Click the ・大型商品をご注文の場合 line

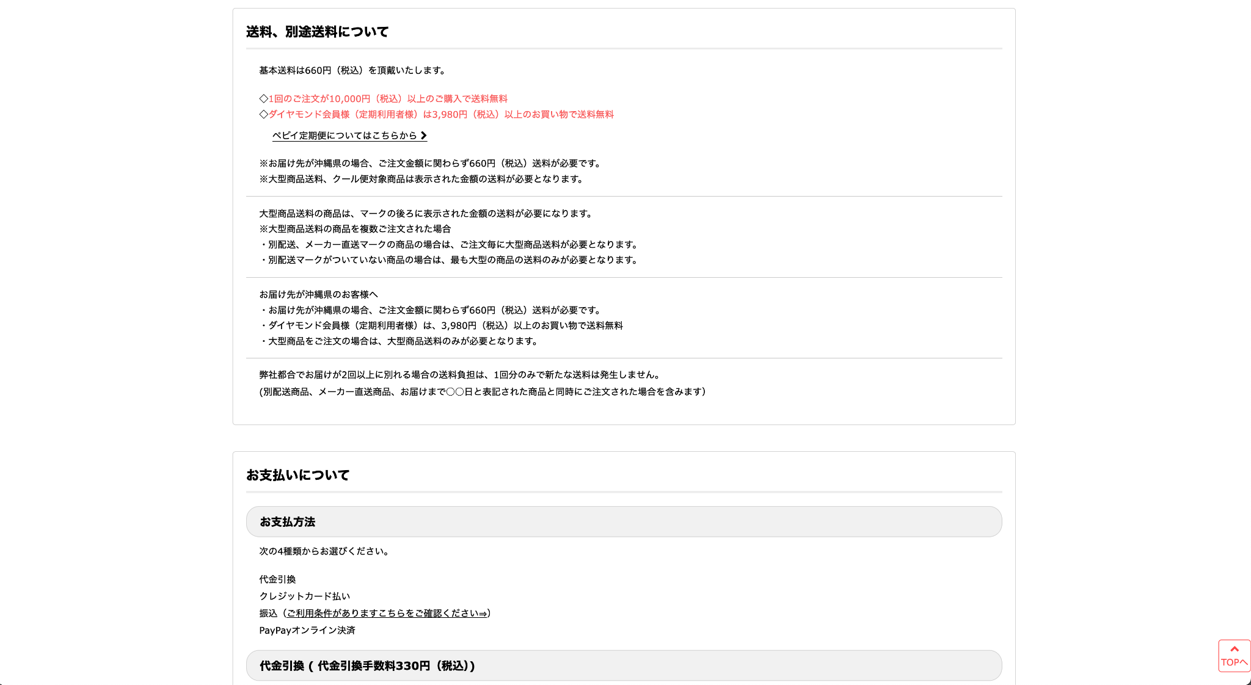399,341
